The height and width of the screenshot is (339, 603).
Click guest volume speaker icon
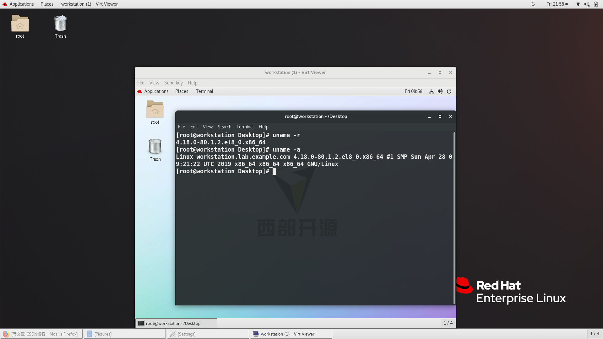pos(440,91)
